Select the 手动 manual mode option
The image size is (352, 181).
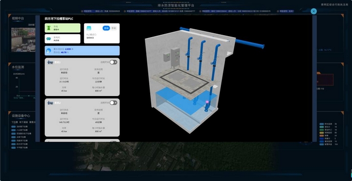coord(113,28)
